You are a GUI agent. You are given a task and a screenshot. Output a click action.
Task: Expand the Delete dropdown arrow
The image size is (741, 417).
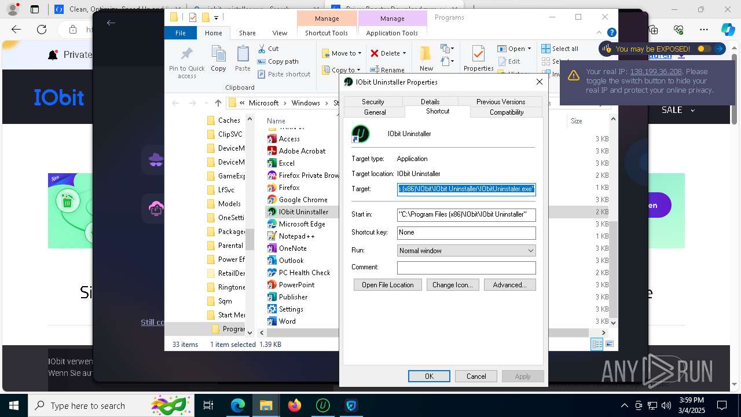click(x=404, y=53)
